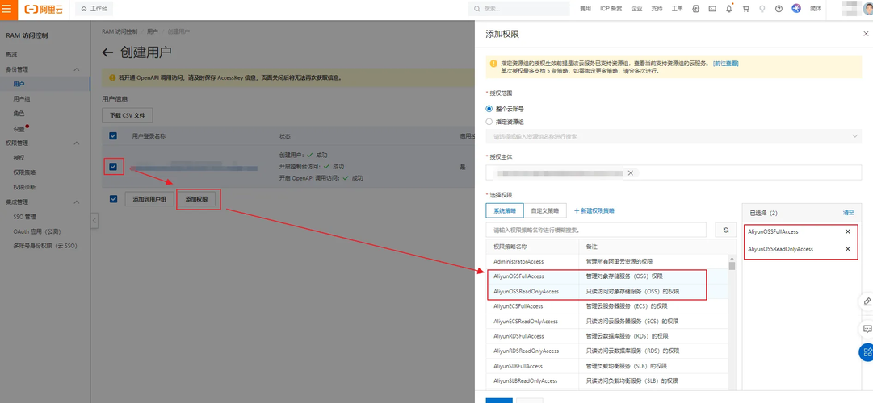
Task: Remove AliyunOSSReadOnlyAccess from selected list
Action: pos(847,249)
